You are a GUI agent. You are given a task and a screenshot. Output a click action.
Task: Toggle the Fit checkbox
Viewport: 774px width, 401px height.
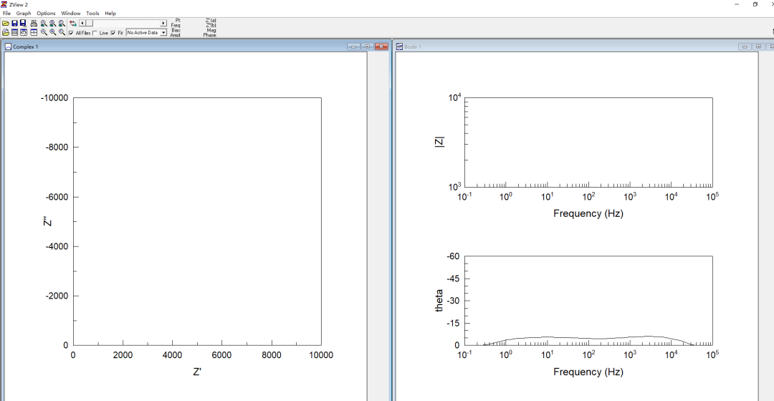tap(113, 33)
